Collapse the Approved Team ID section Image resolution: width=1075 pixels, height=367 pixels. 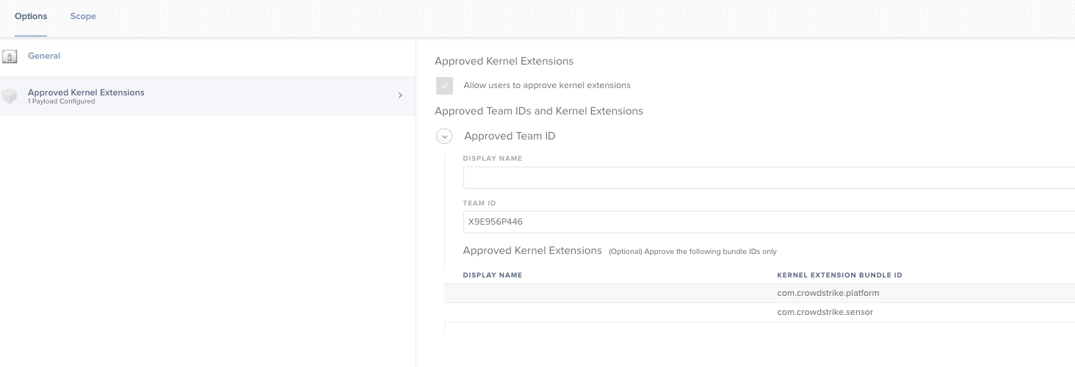coord(444,137)
